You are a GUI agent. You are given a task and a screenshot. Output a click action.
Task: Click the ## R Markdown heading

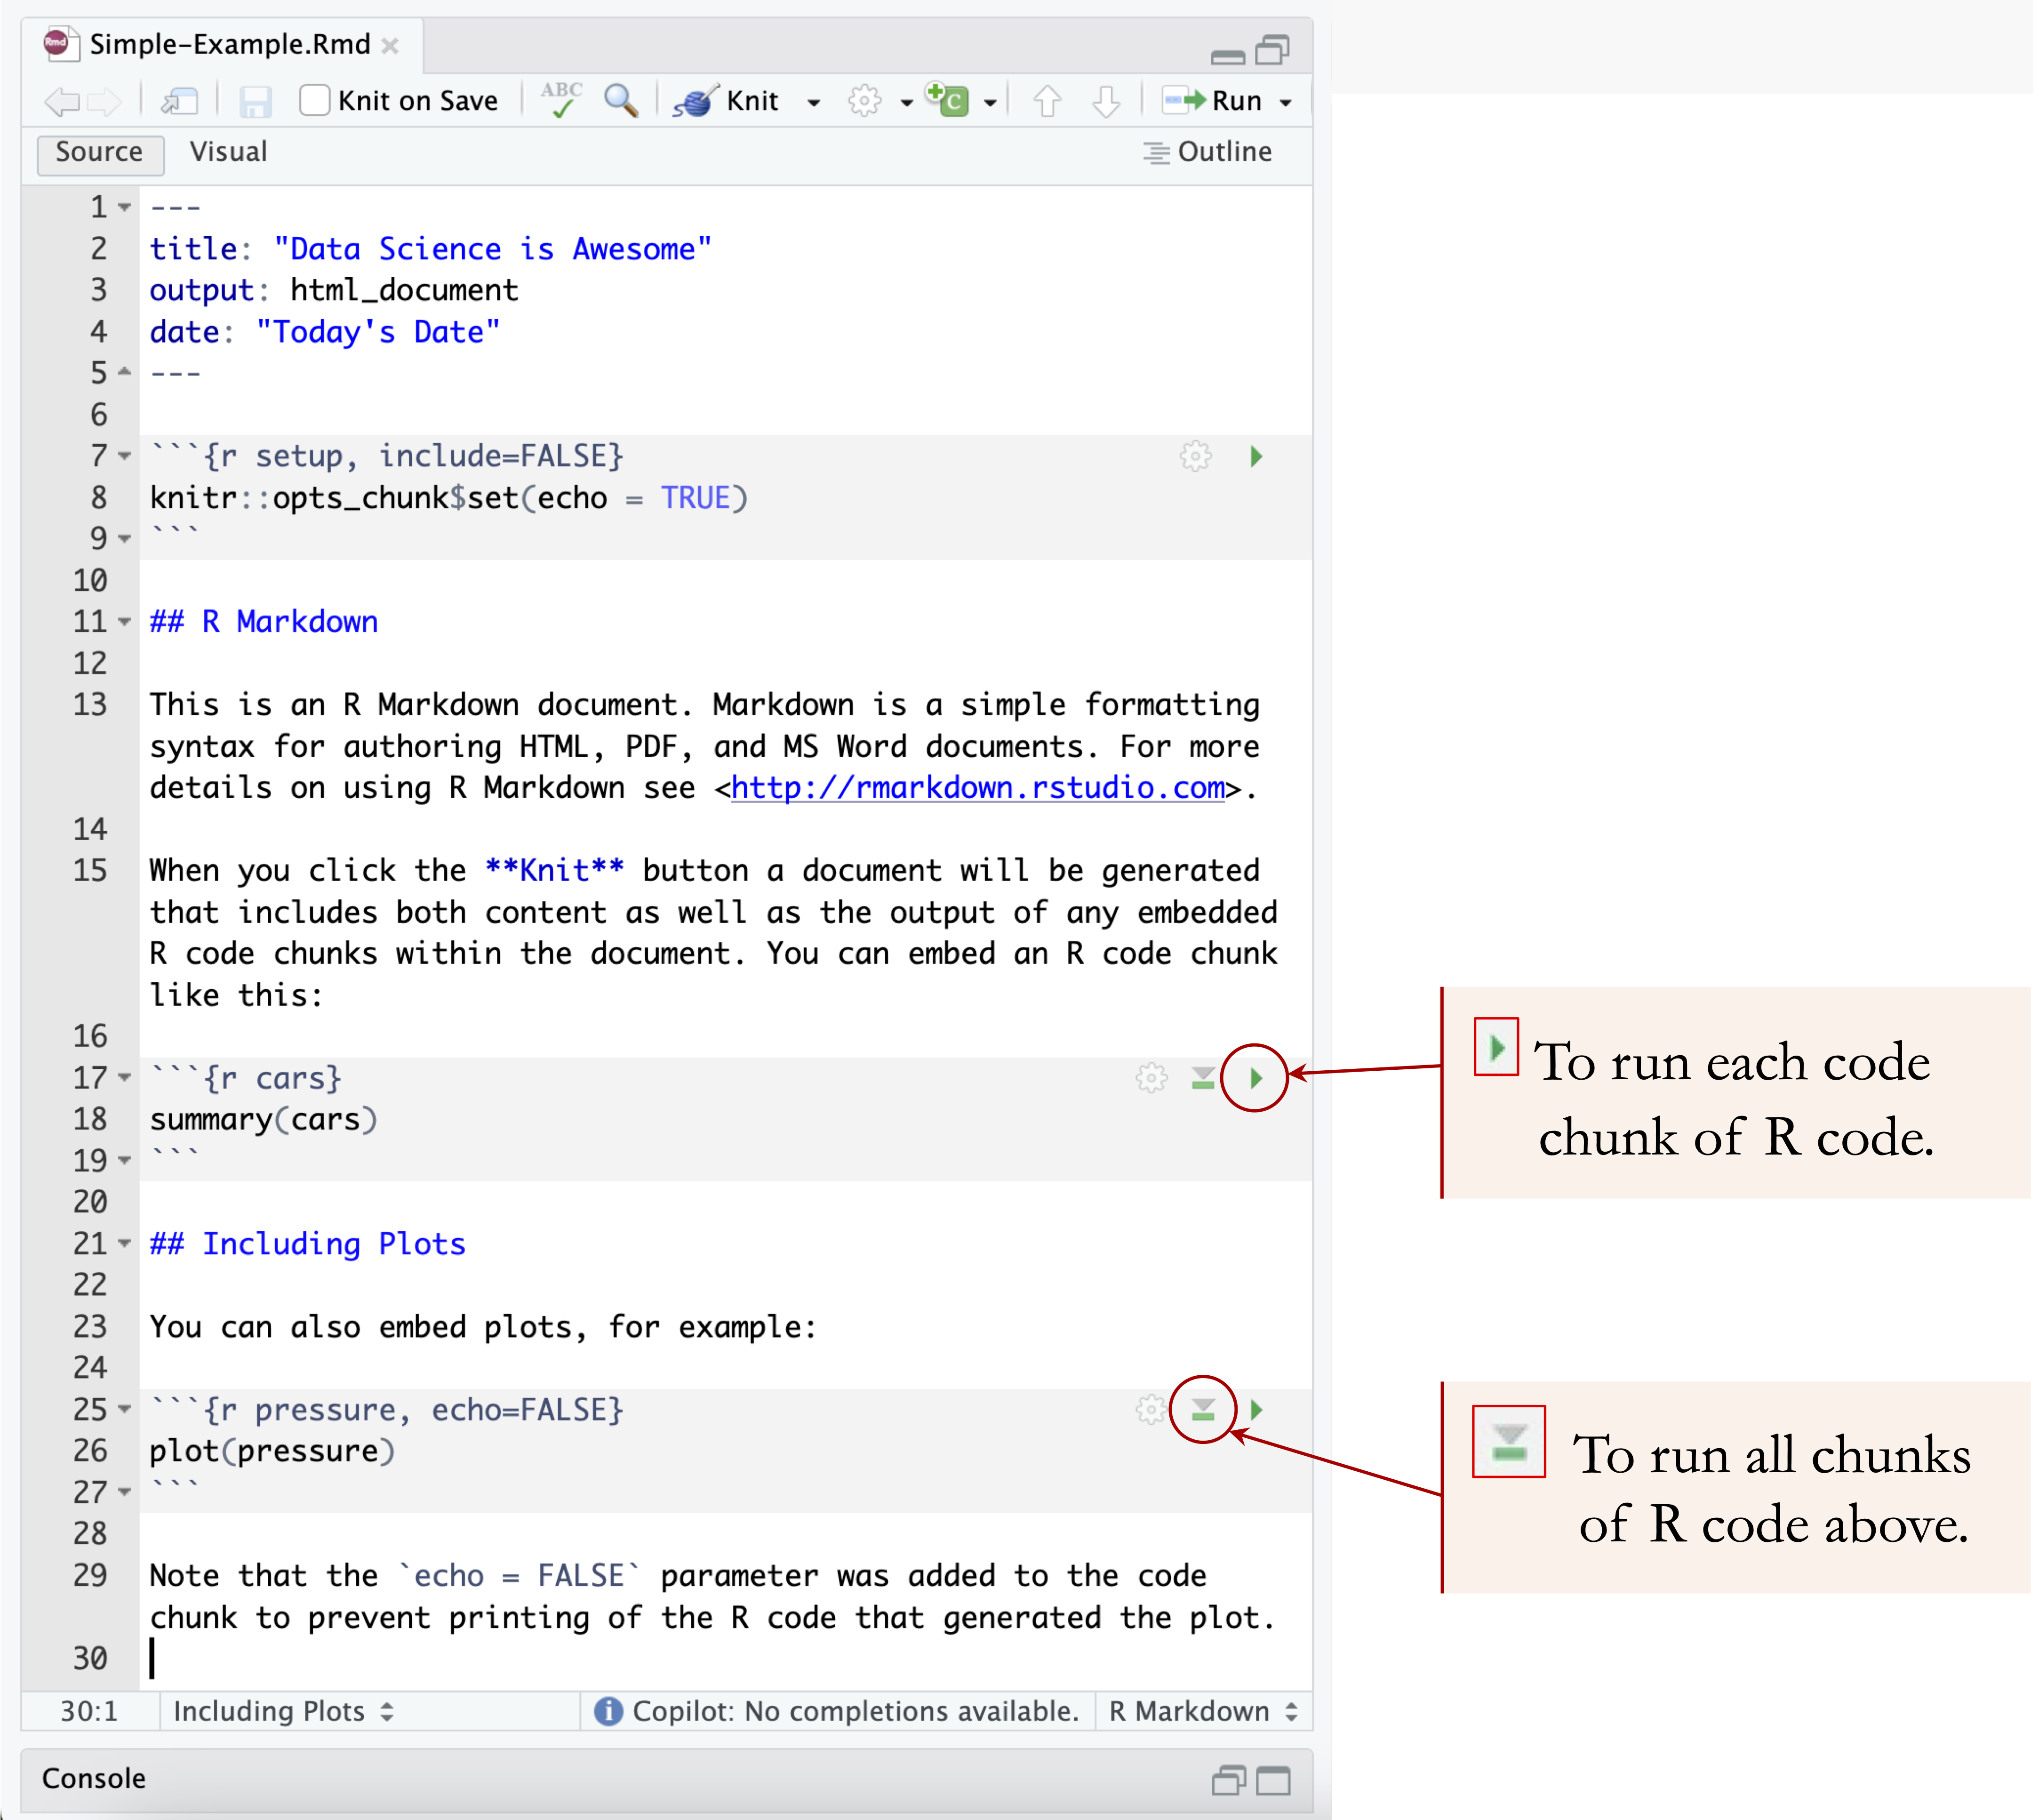point(264,623)
